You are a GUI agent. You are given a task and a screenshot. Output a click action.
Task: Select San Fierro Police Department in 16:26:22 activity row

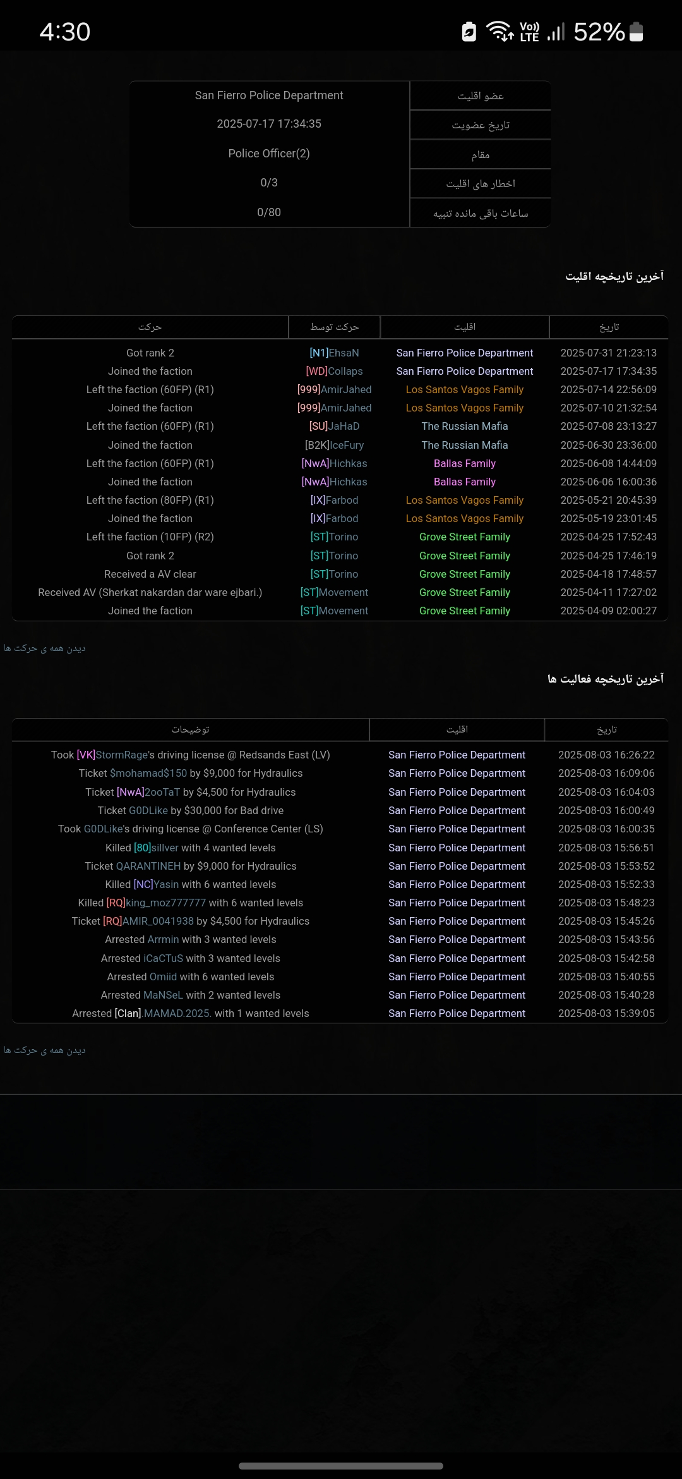(457, 755)
